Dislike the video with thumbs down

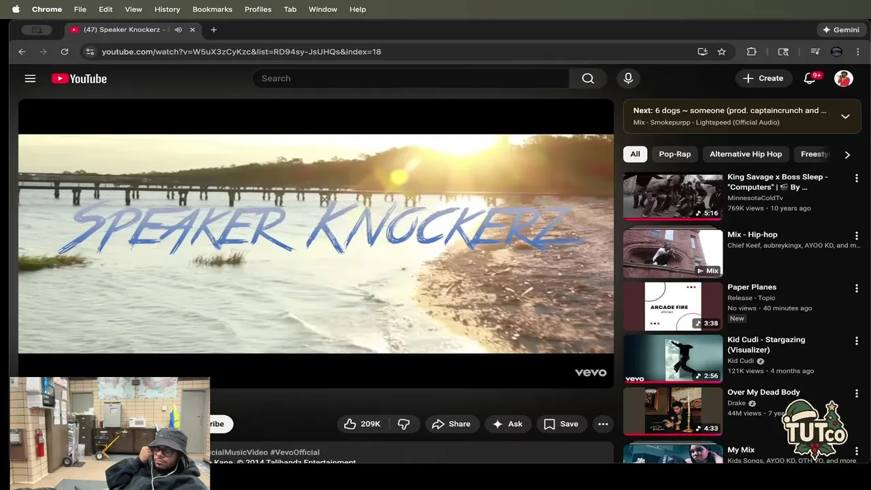tap(404, 424)
